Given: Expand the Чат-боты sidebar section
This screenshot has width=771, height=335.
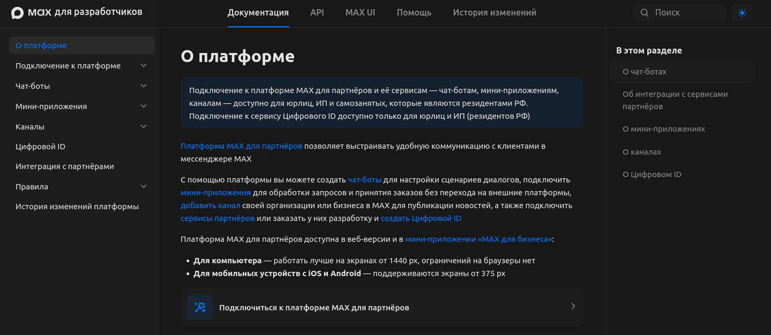Looking at the screenshot, I should [144, 86].
